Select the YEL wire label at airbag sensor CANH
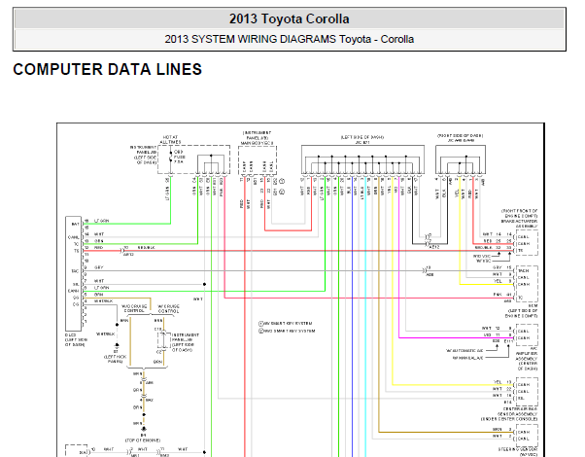This screenshot has width=585, height=457. click(498, 382)
